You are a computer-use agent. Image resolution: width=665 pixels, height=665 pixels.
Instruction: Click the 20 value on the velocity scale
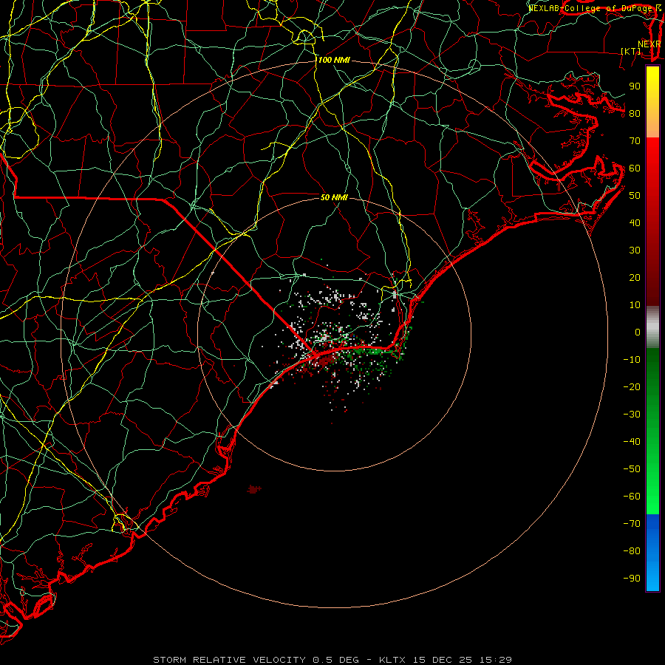coord(635,277)
